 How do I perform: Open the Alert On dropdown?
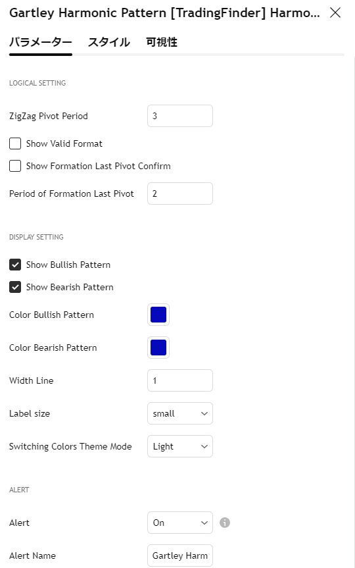[180, 523]
